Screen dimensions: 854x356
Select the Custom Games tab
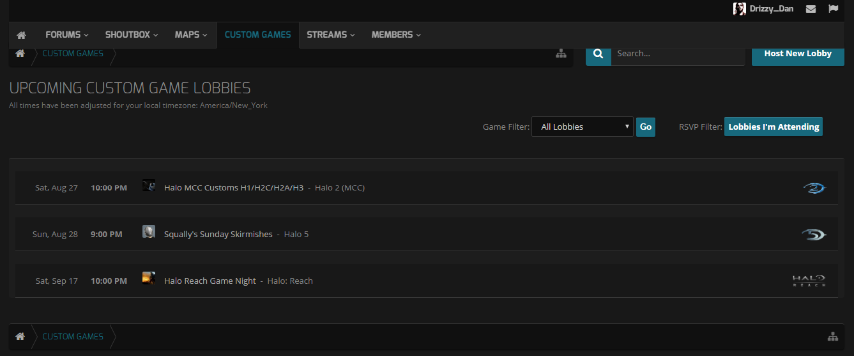click(257, 35)
